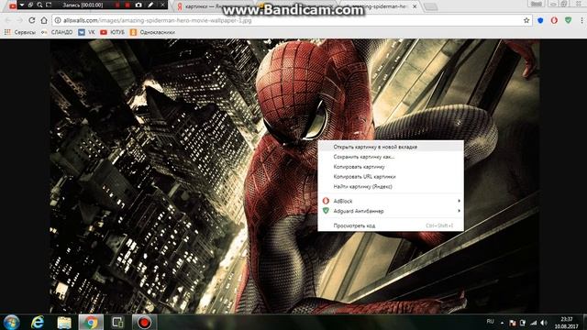Open the Chrome three-dot menu
This screenshot has width=587, height=330.
581,20
